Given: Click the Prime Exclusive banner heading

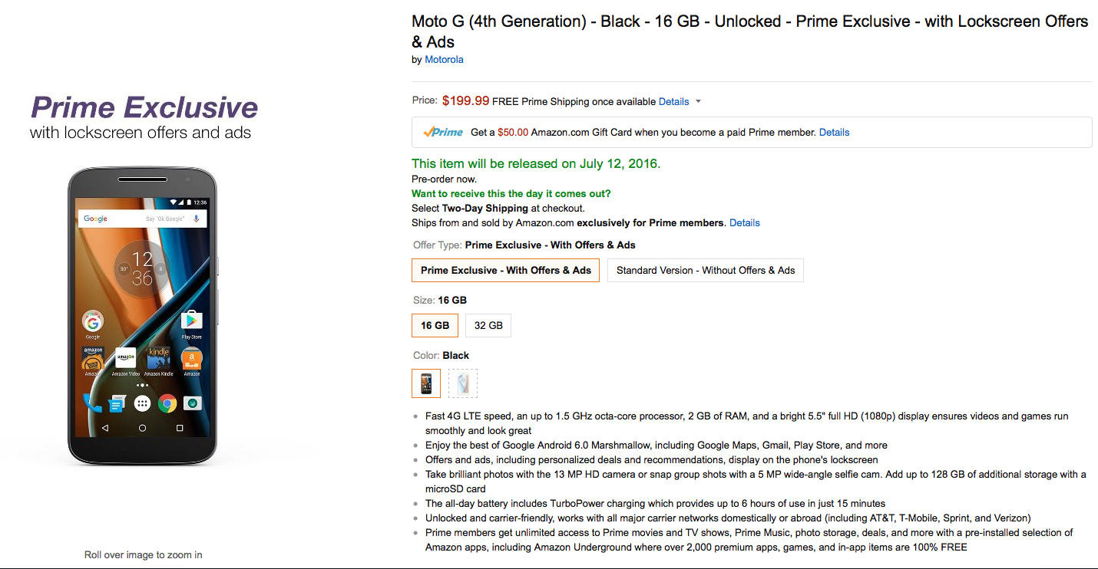Looking at the screenshot, I should click(144, 107).
